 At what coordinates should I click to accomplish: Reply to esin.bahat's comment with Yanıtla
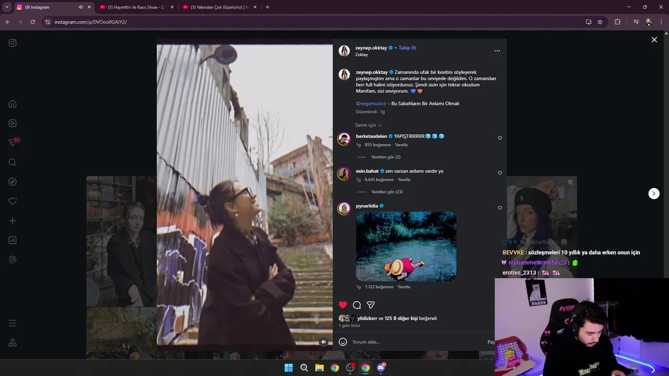click(404, 180)
